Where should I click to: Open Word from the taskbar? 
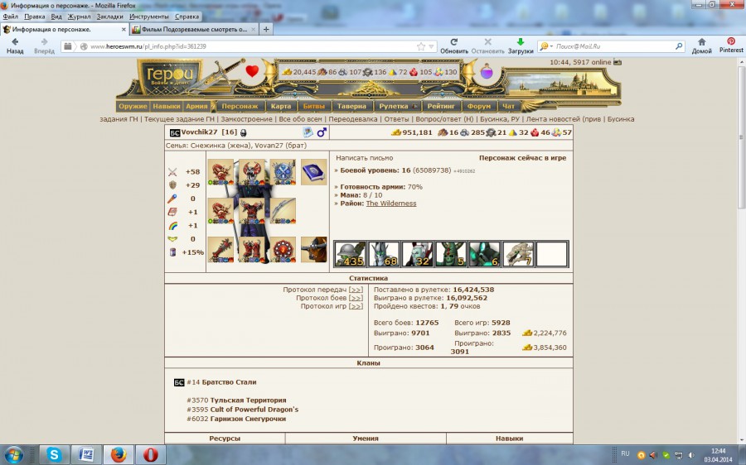click(x=86, y=455)
